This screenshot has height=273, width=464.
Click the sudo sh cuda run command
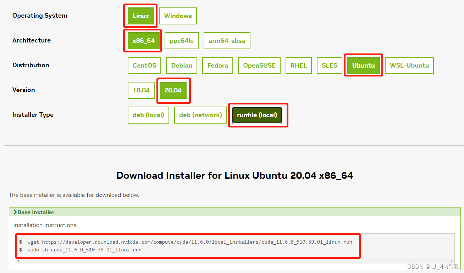click(x=84, y=250)
